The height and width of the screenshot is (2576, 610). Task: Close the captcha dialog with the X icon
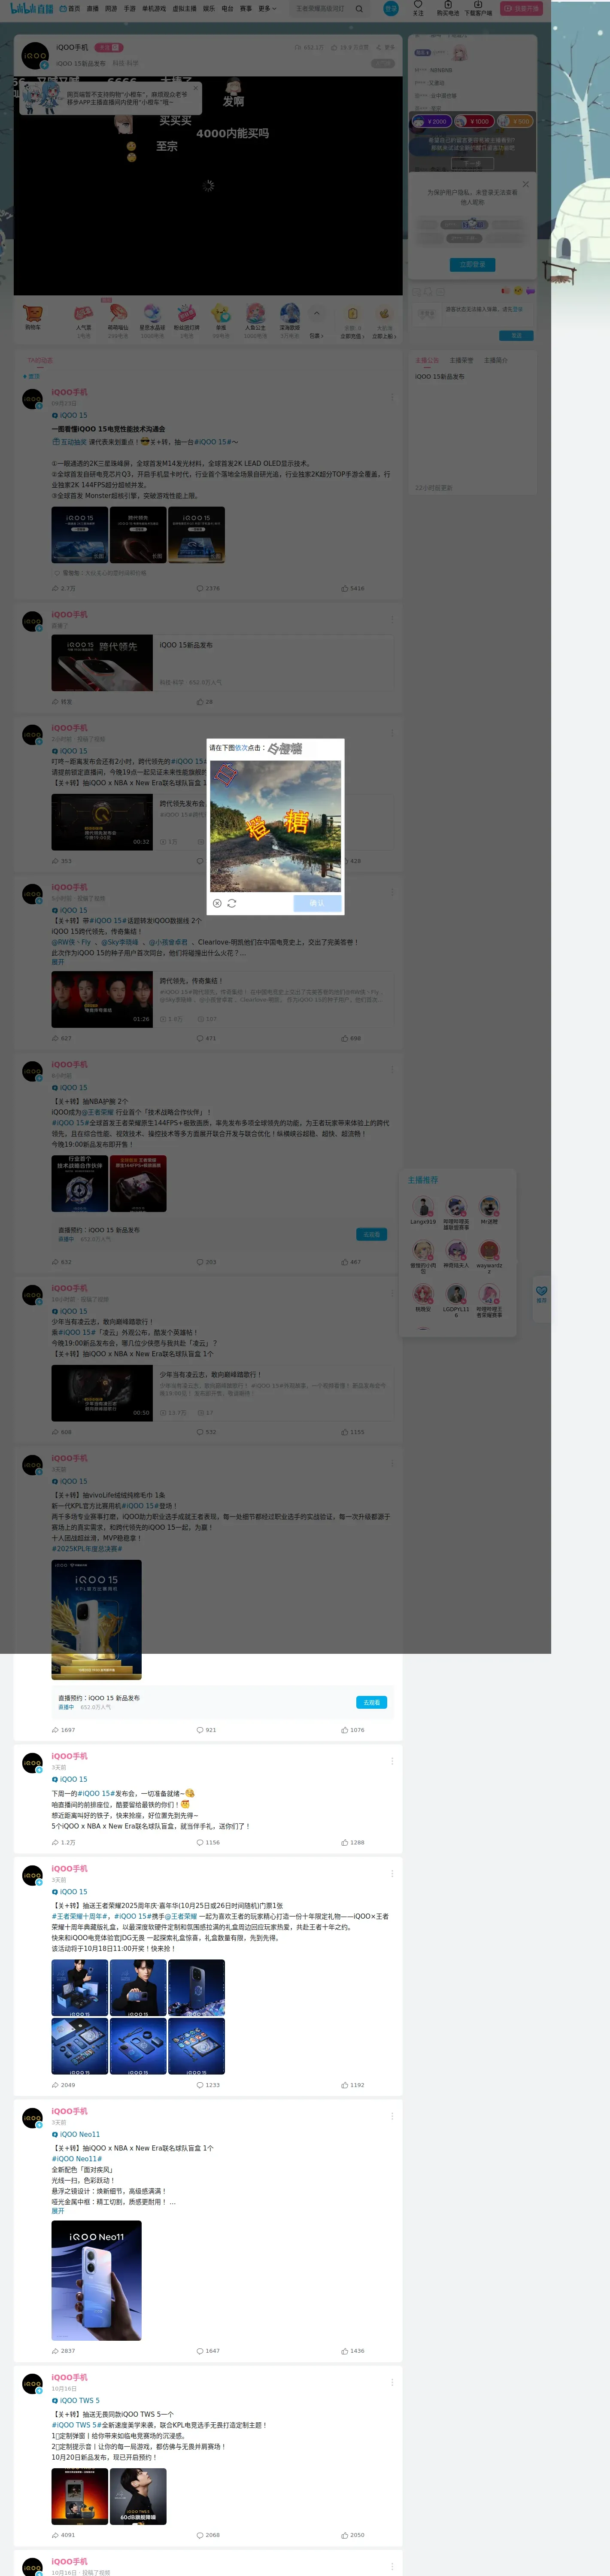217,903
